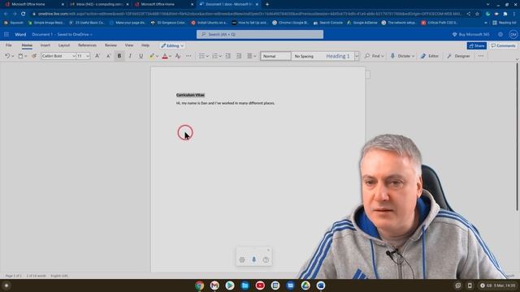Open YouTube from the shelf

point(260,286)
